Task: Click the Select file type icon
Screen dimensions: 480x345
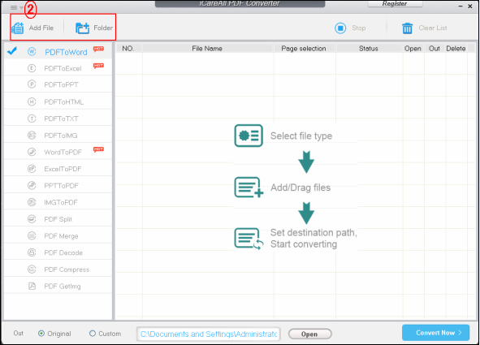Action: (249, 136)
